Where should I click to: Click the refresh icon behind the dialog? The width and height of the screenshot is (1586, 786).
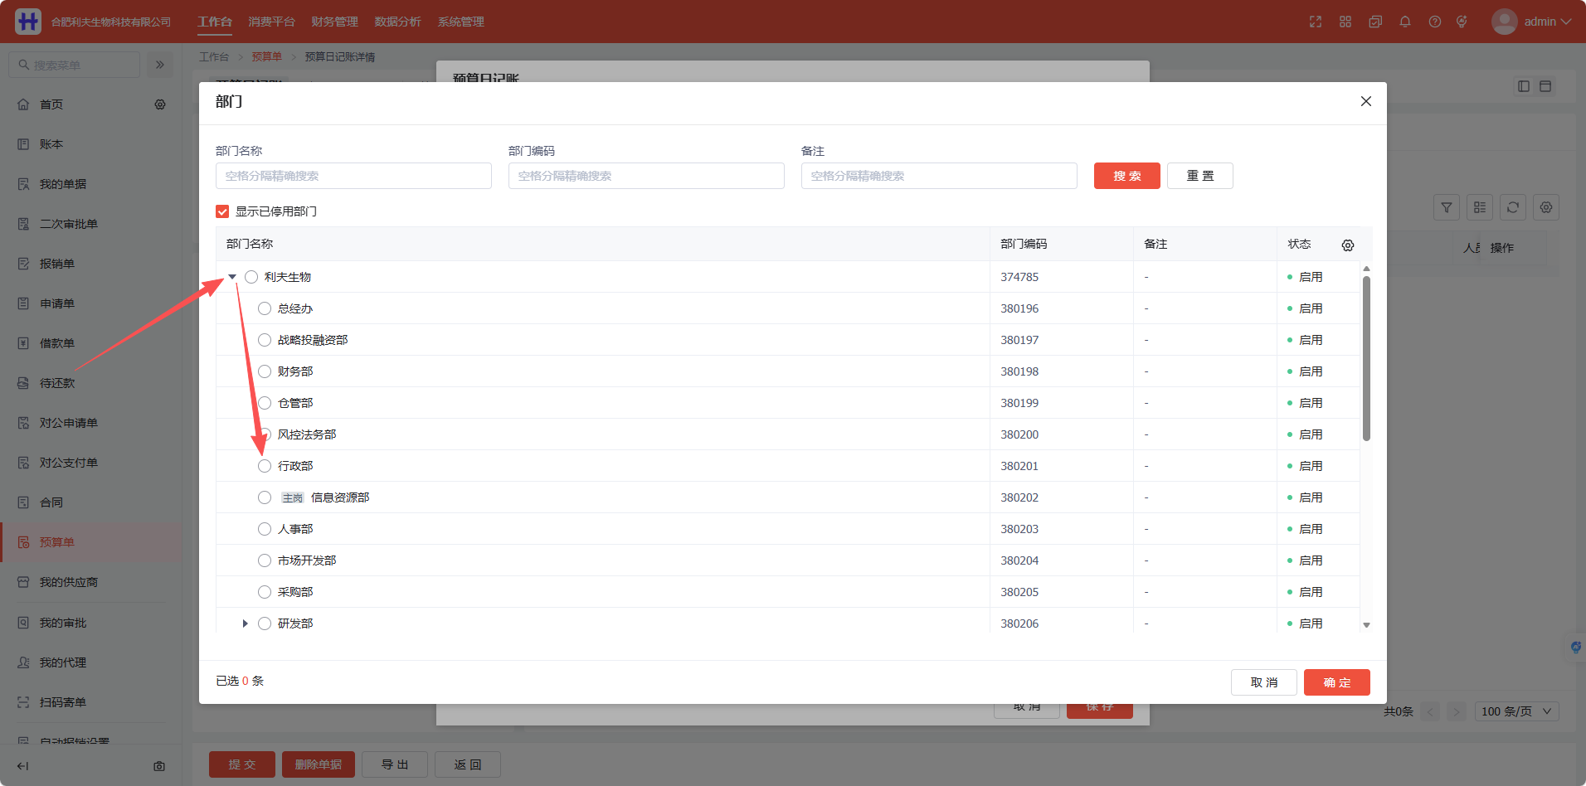(x=1513, y=207)
